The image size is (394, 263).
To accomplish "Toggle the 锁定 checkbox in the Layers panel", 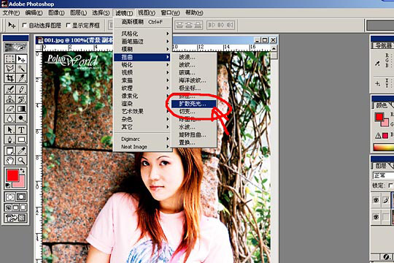I will click(390, 186).
